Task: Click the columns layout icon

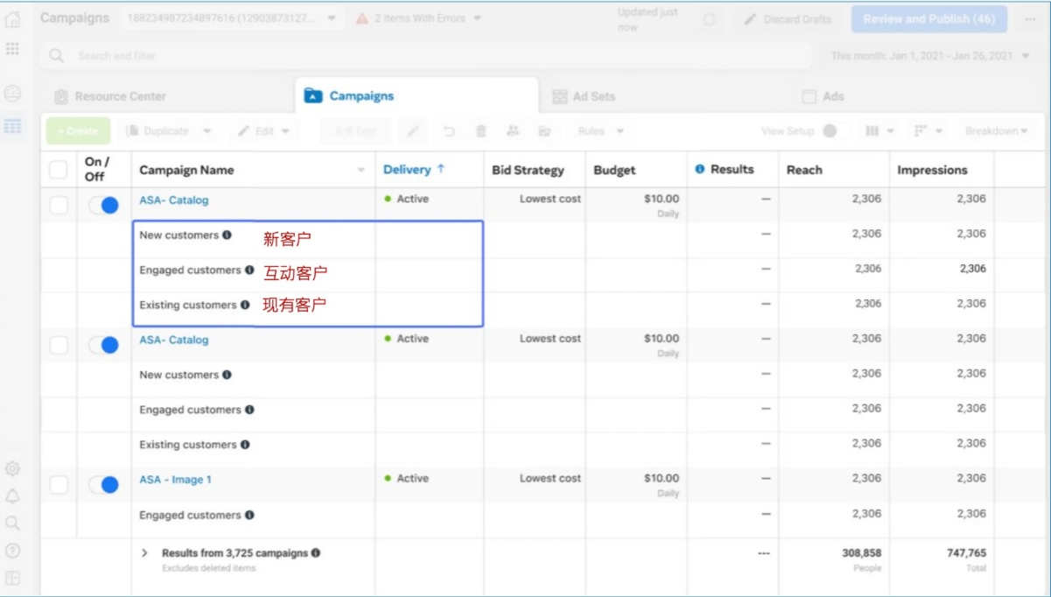Action: (872, 131)
